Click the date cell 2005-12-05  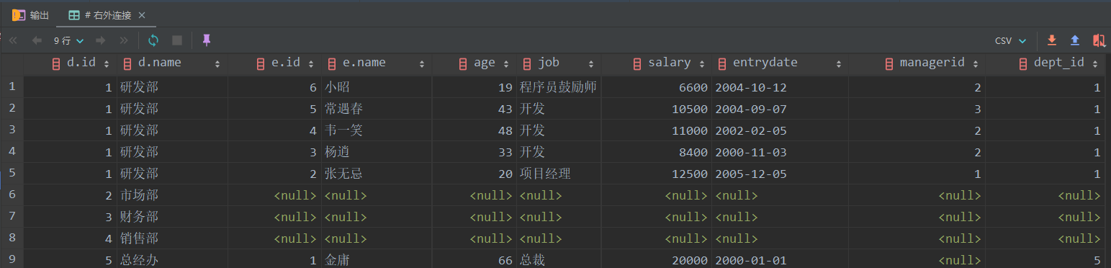point(780,174)
